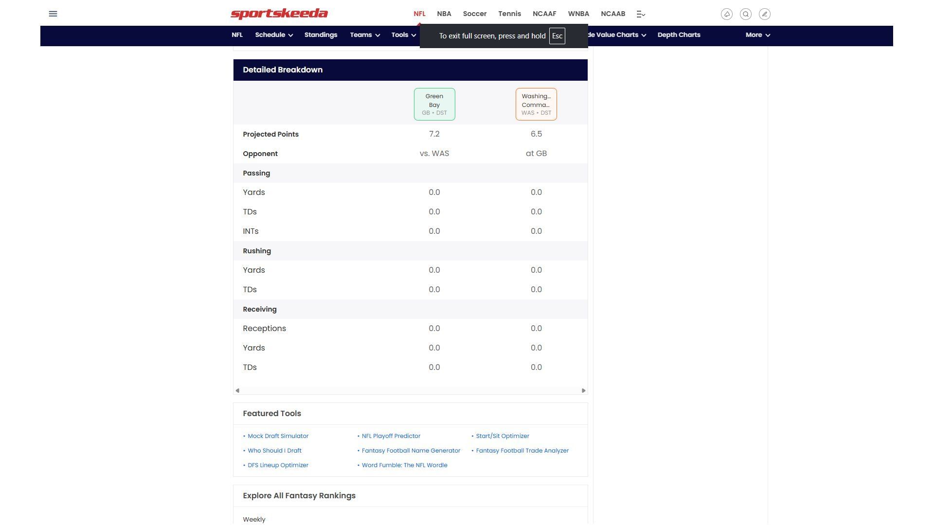Expand the Teams dropdown menu
934x525 pixels.
point(364,35)
